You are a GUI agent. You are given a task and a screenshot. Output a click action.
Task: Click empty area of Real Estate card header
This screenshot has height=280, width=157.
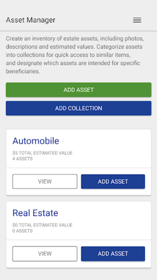pos(110,220)
